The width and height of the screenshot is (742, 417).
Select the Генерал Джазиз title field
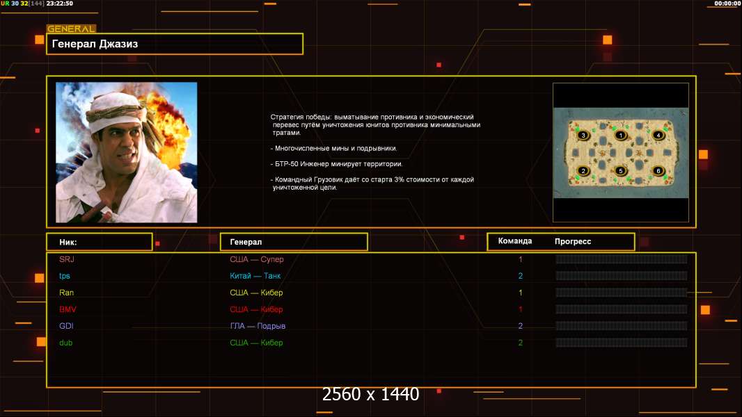pyautogui.click(x=175, y=44)
